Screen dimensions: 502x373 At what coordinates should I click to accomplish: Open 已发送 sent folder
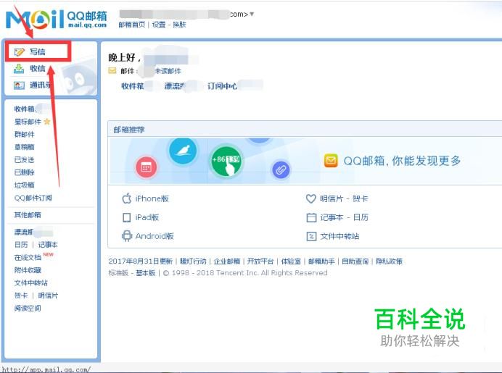pos(25,160)
